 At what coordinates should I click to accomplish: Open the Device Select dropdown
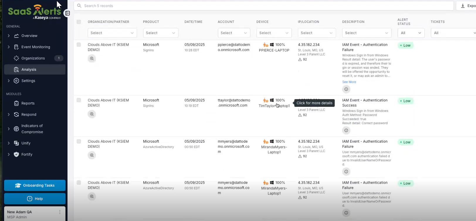click(x=274, y=33)
